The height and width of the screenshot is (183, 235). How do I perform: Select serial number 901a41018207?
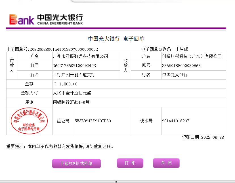tap(176, 121)
